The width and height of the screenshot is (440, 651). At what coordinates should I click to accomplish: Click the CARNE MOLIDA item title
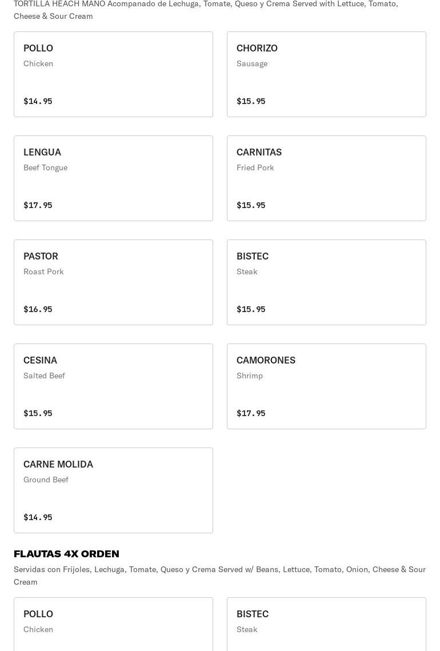coord(58,464)
